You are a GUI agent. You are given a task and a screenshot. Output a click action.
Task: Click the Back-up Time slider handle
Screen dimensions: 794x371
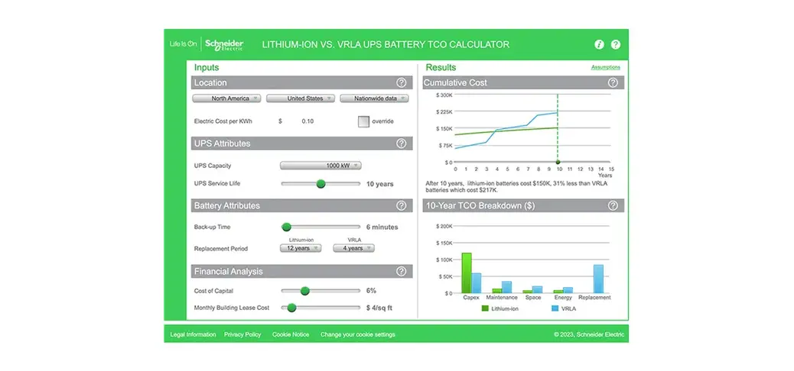(x=287, y=227)
